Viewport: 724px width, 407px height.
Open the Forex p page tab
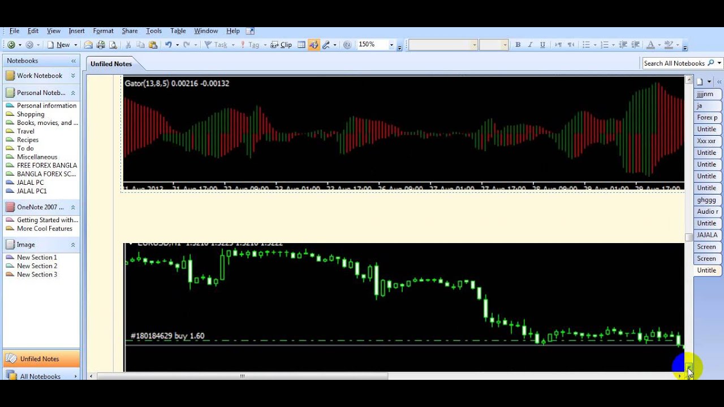(707, 118)
